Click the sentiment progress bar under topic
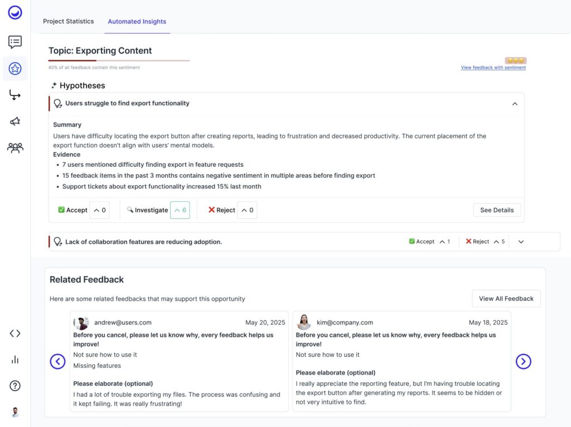 pyautogui.click(x=119, y=60)
